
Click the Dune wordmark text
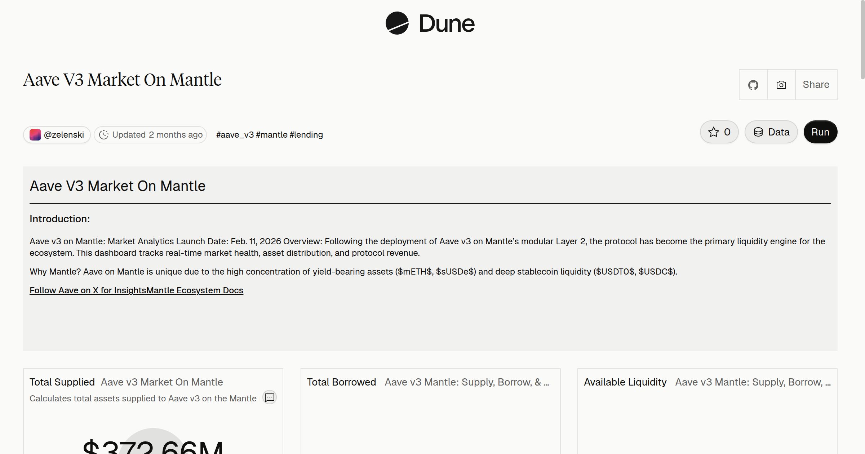[x=447, y=23]
